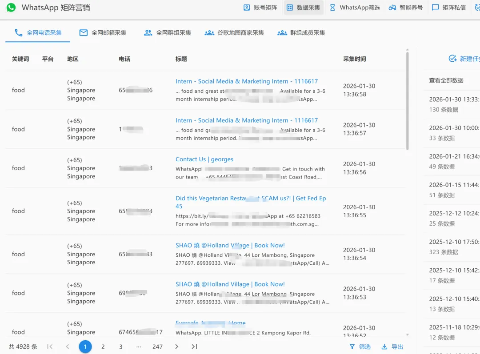Select page 1 in pagination
Image resolution: width=480 pixels, height=354 pixels.
click(x=85, y=346)
